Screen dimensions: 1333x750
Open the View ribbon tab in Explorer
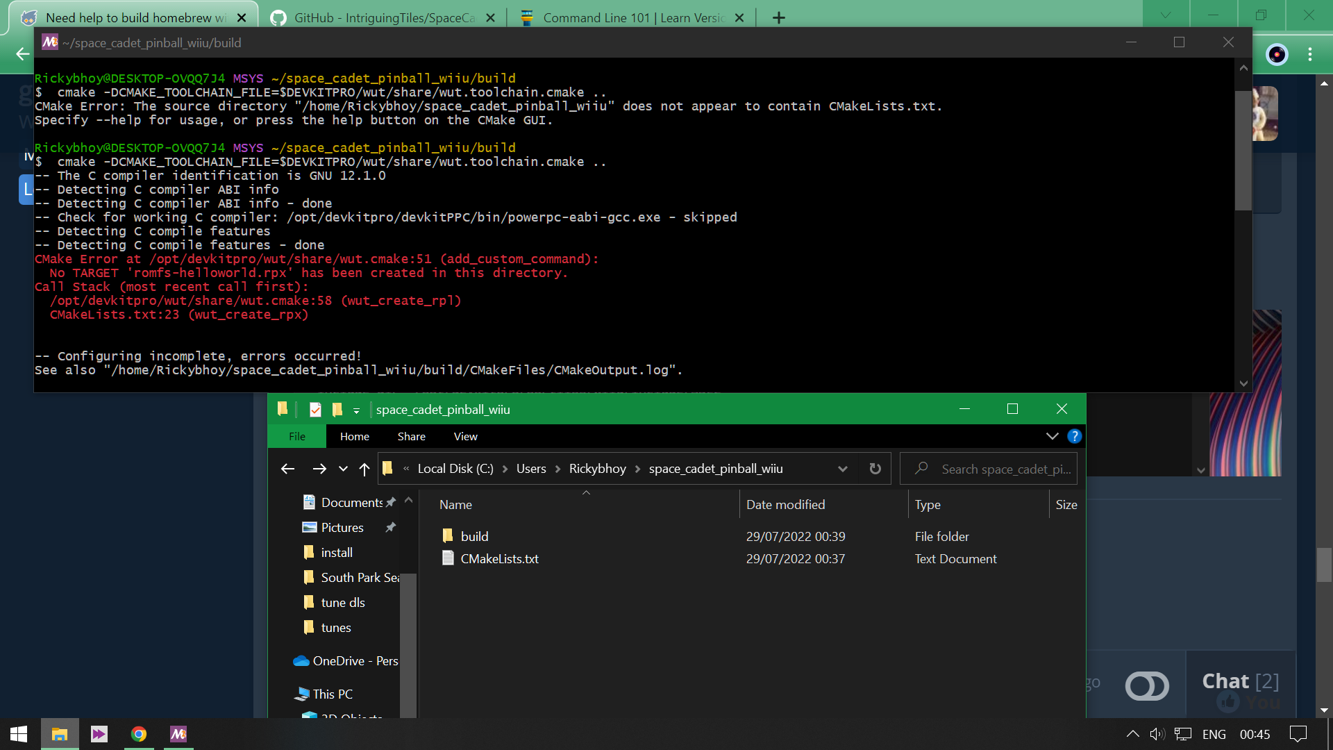(x=466, y=436)
